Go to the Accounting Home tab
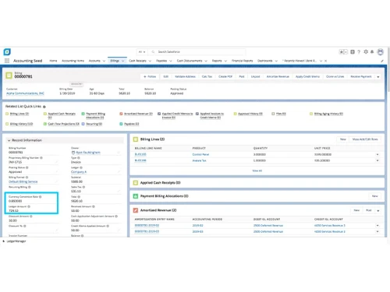Viewport: 390px width, 292px height. coord(73,61)
